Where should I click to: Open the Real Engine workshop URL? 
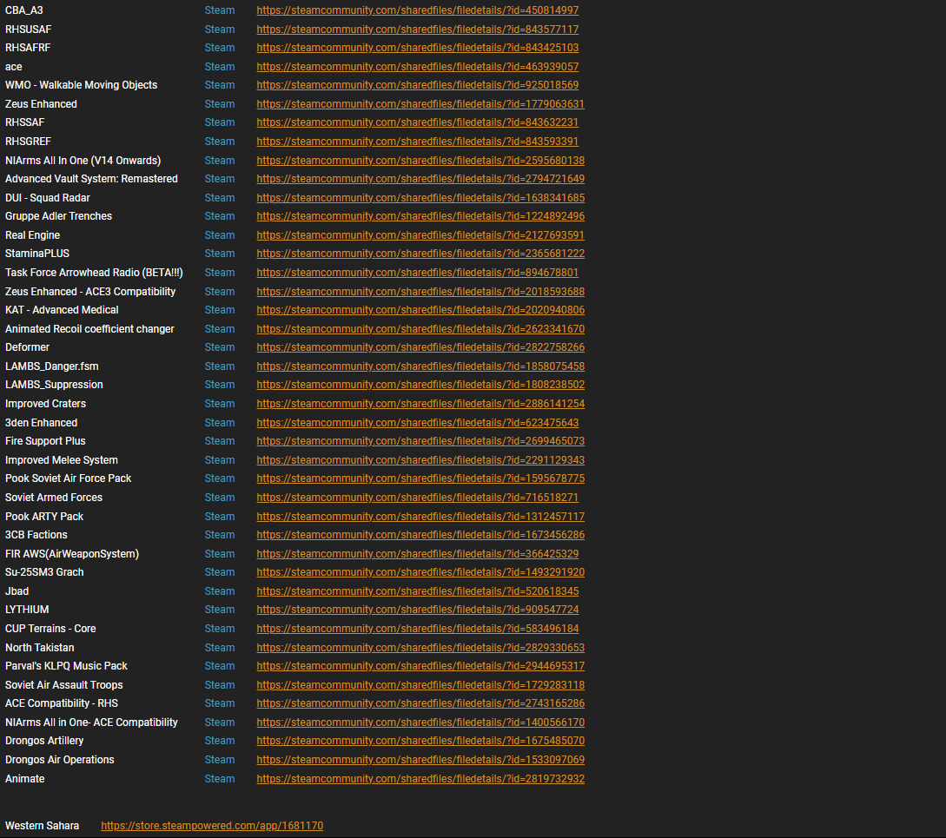[x=420, y=235]
